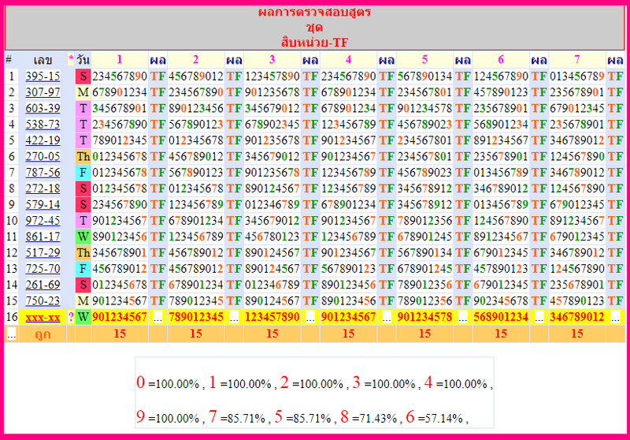Screen dimensions: 630x440
Task: Click the green W day cell for 861-17
Action: [83, 237]
